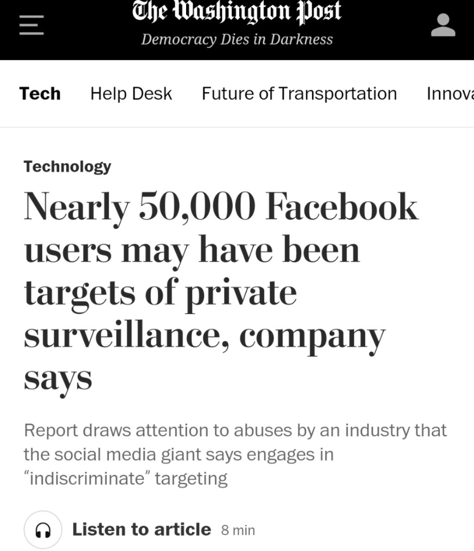Viewport: 474px width, 551px height.
Task: Click the social media giant subheading line
Action: 178,454
